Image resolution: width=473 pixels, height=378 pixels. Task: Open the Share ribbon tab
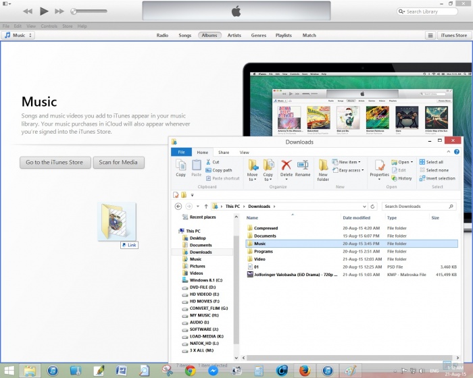click(224, 153)
